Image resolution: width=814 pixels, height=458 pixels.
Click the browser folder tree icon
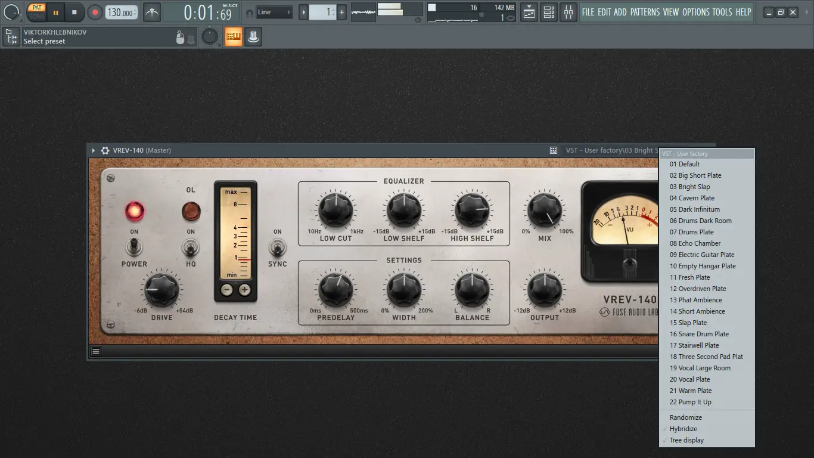[11, 37]
